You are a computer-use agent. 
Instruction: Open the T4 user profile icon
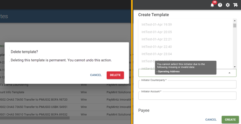coord(235,5)
